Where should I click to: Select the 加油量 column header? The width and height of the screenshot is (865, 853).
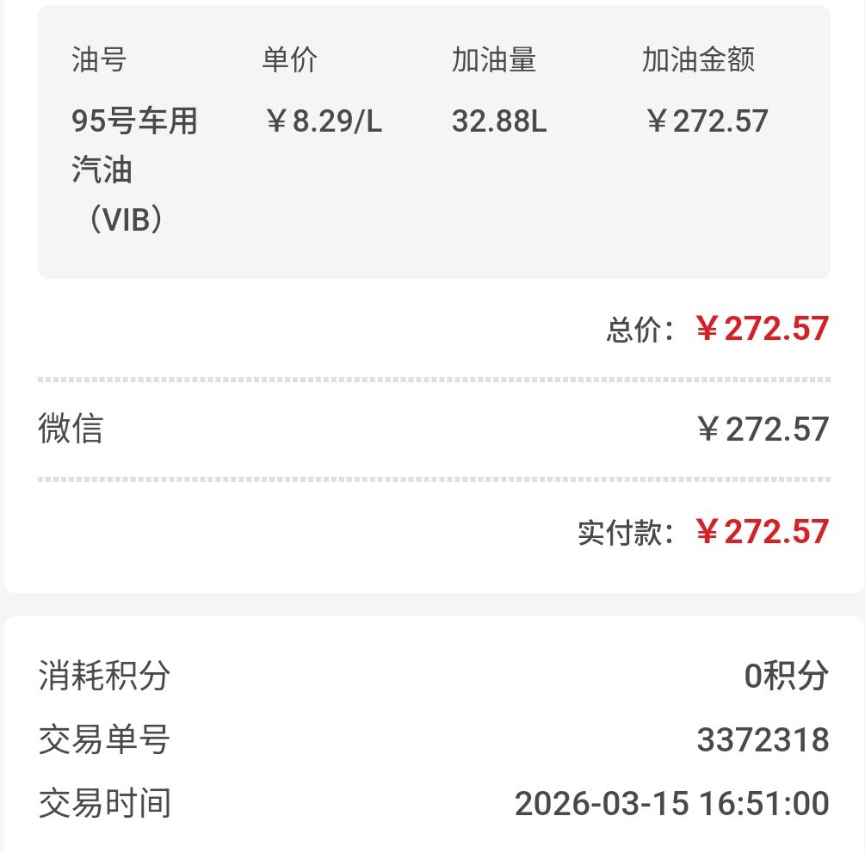coord(493,59)
